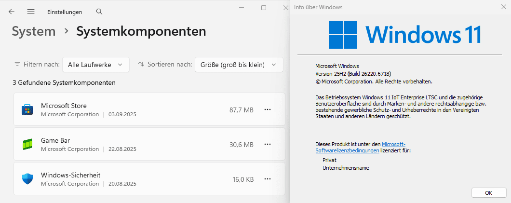Click the search magnifier icon
Screen dimensions: 511x203
99,12
